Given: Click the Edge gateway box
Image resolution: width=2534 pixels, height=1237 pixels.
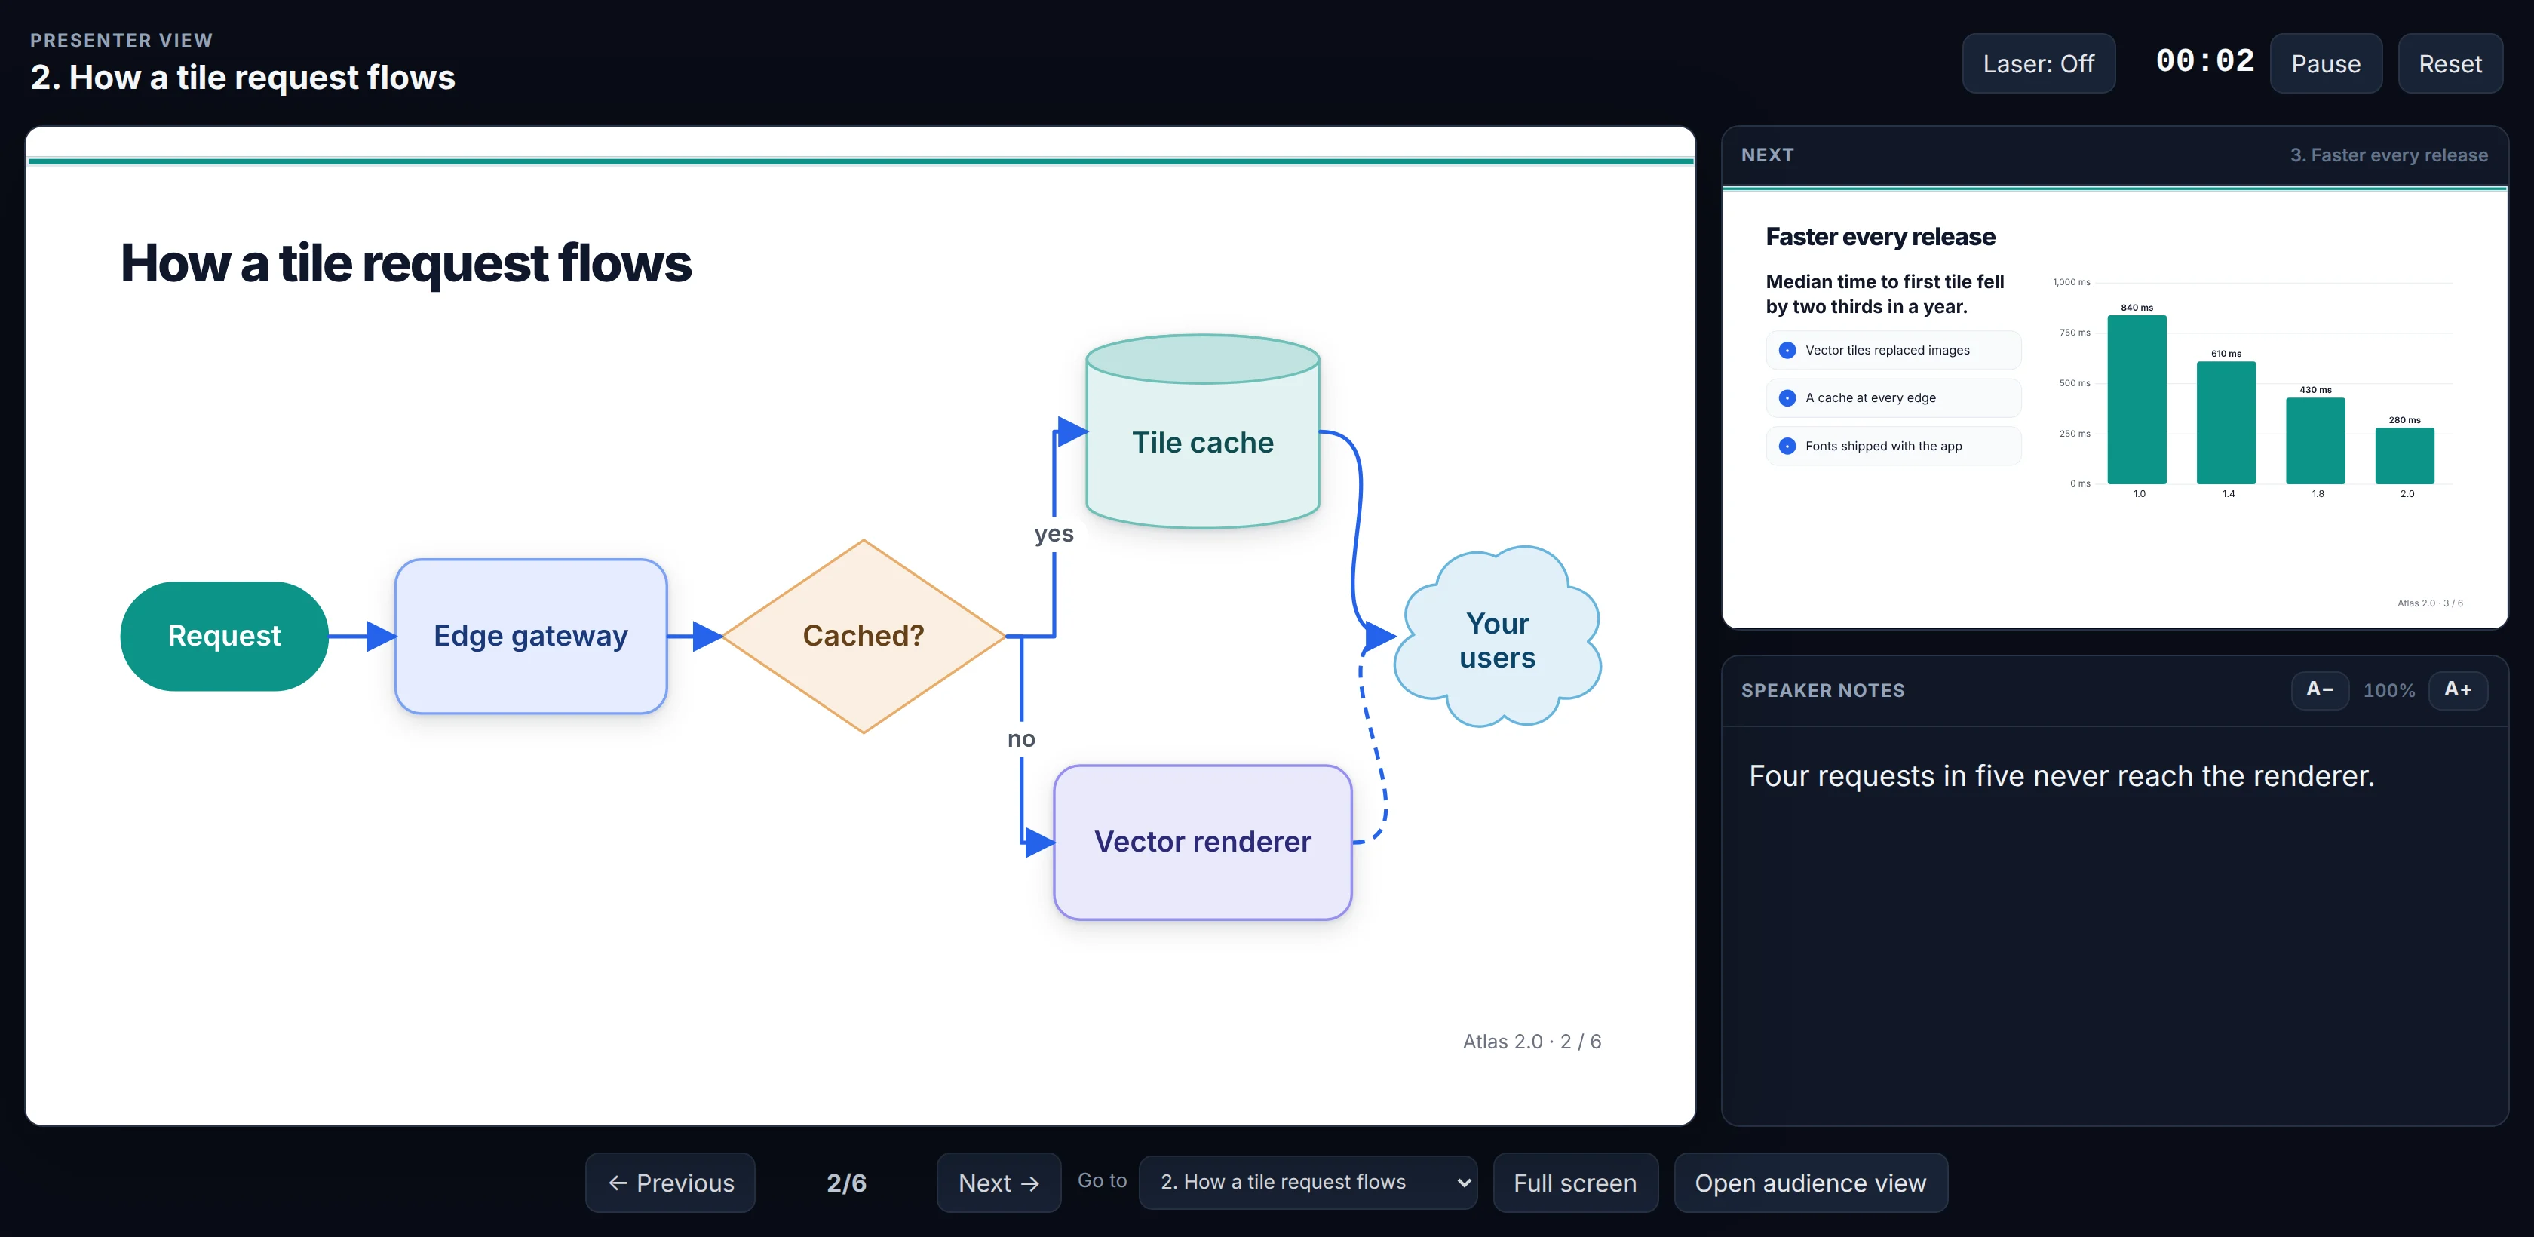Looking at the screenshot, I should [x=531, y=636].
